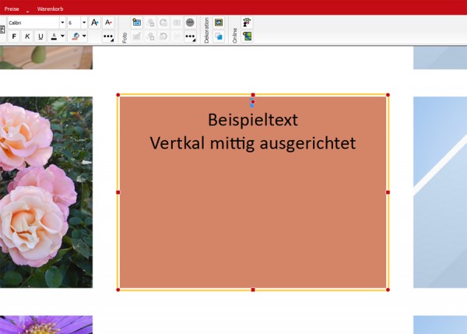This screenshot has width=467, height=334.
Task: Click the bottom Online group map icon
Action: (247, 37)
